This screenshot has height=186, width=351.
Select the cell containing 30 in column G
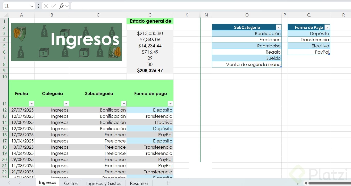150,64
